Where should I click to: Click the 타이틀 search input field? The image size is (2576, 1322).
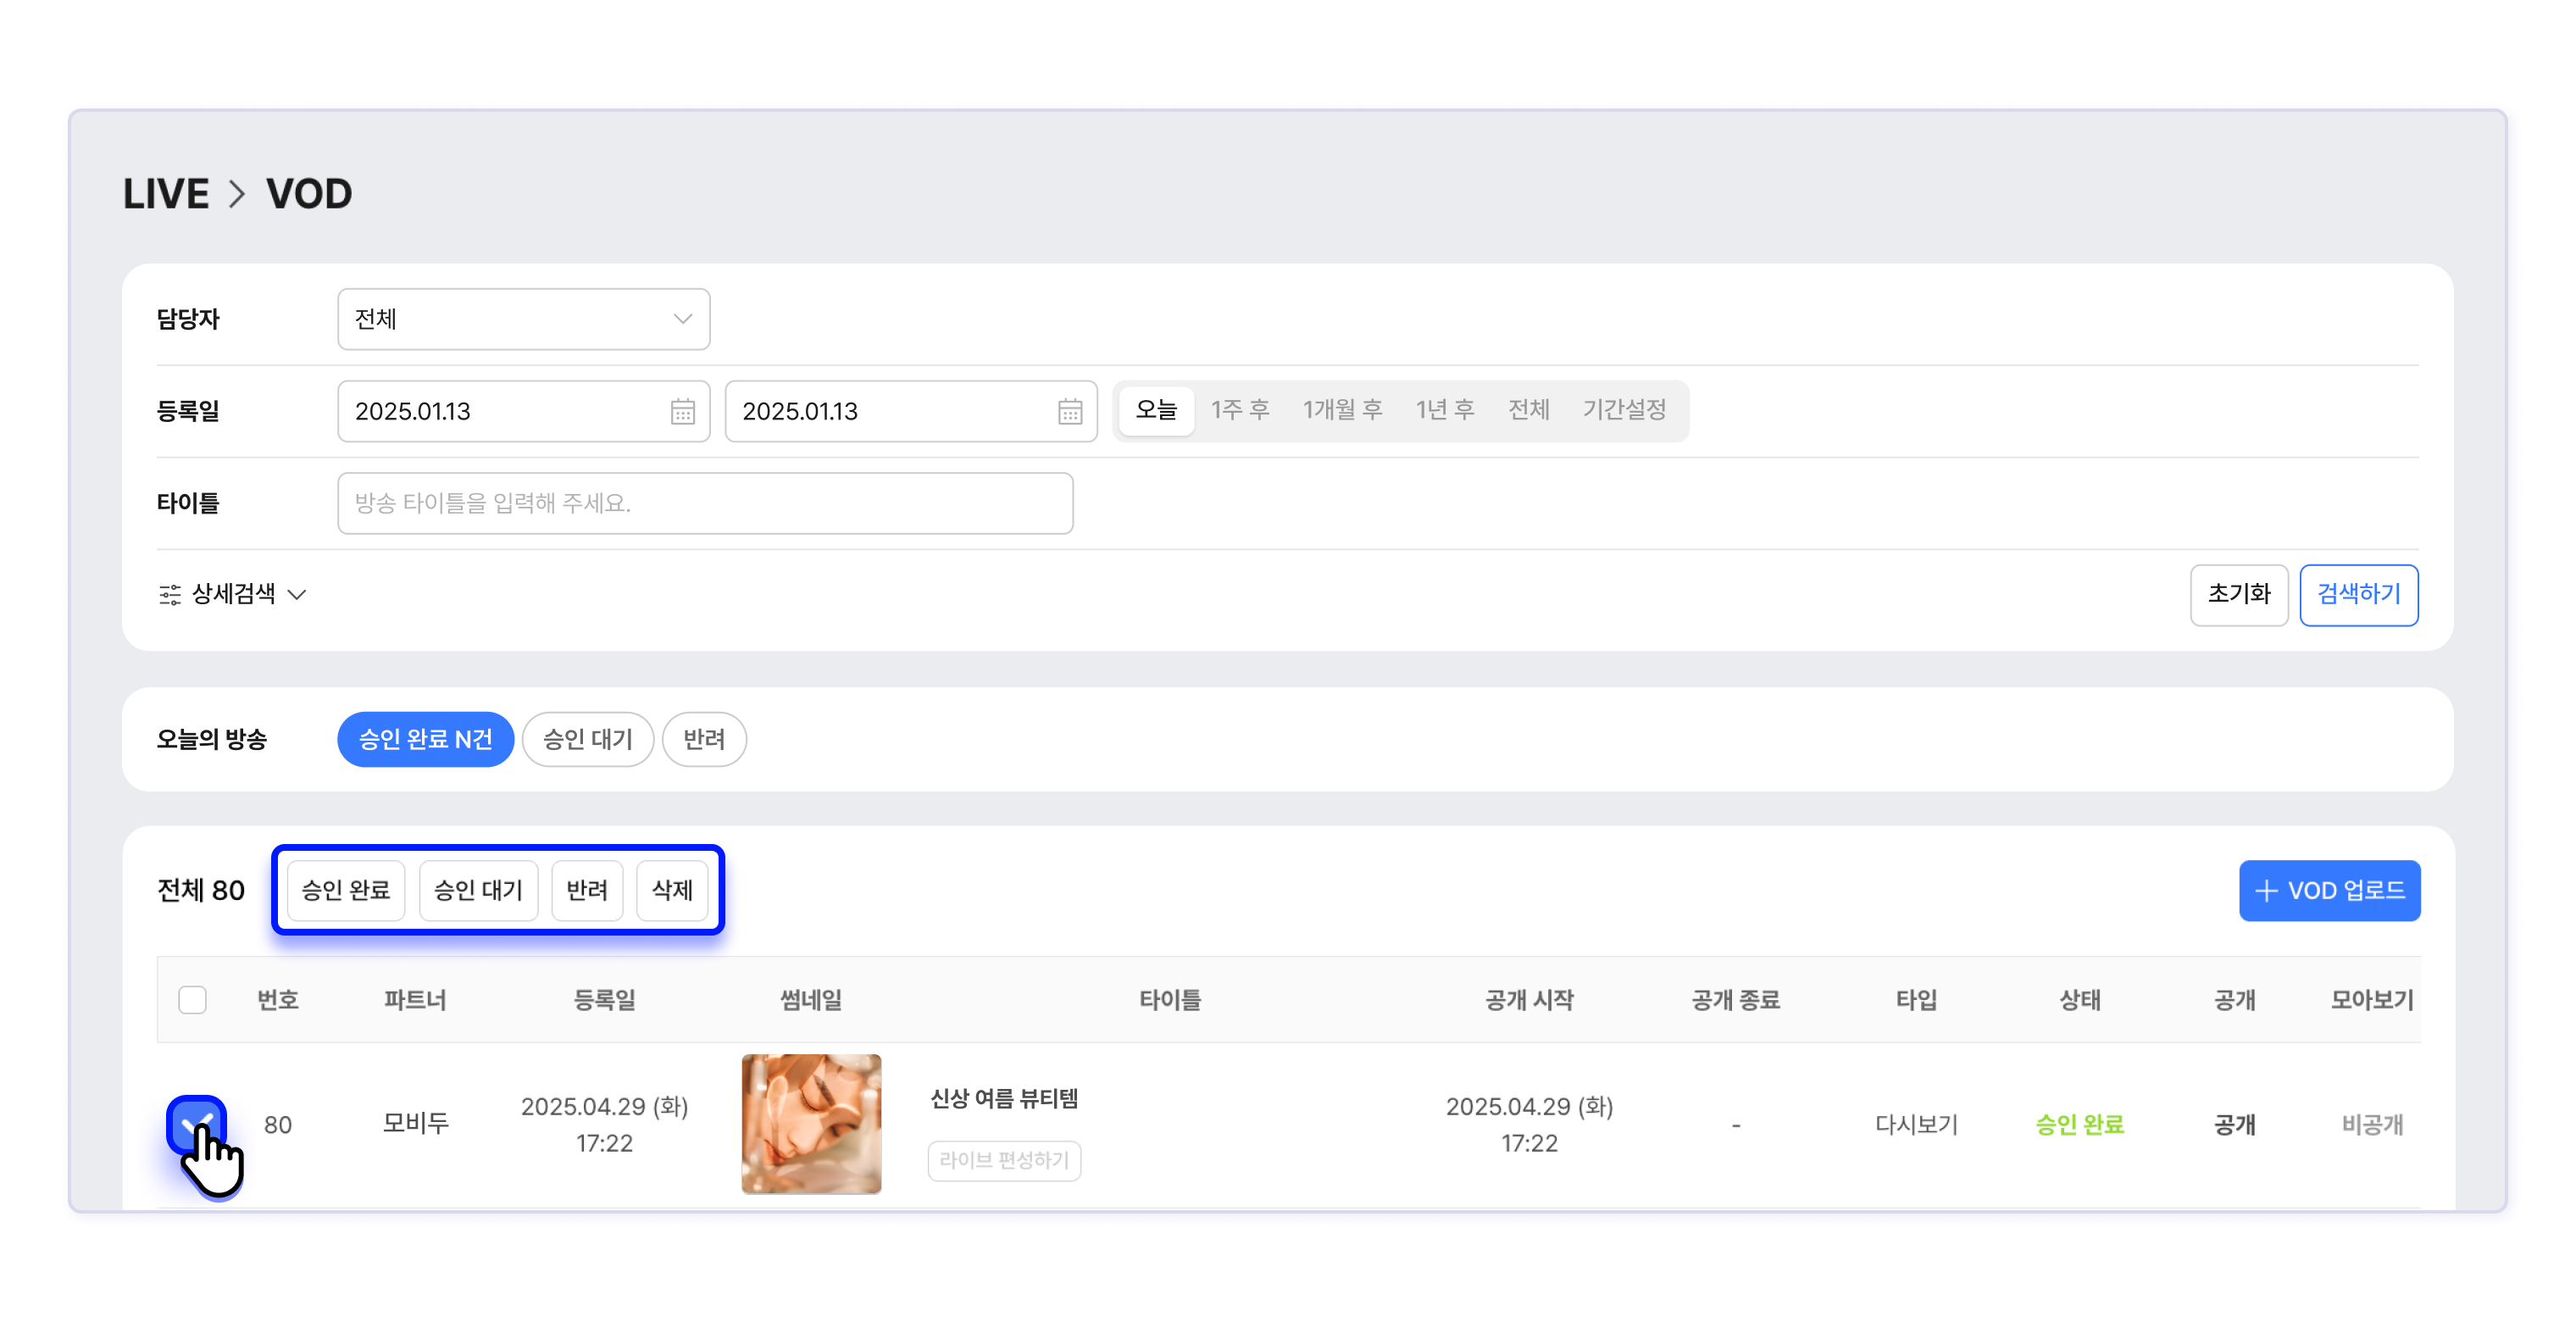click(705, 503)
